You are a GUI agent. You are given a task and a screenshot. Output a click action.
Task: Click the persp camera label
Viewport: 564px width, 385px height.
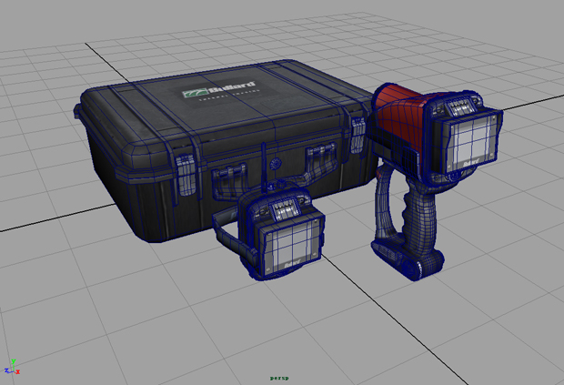click(279, 378)
